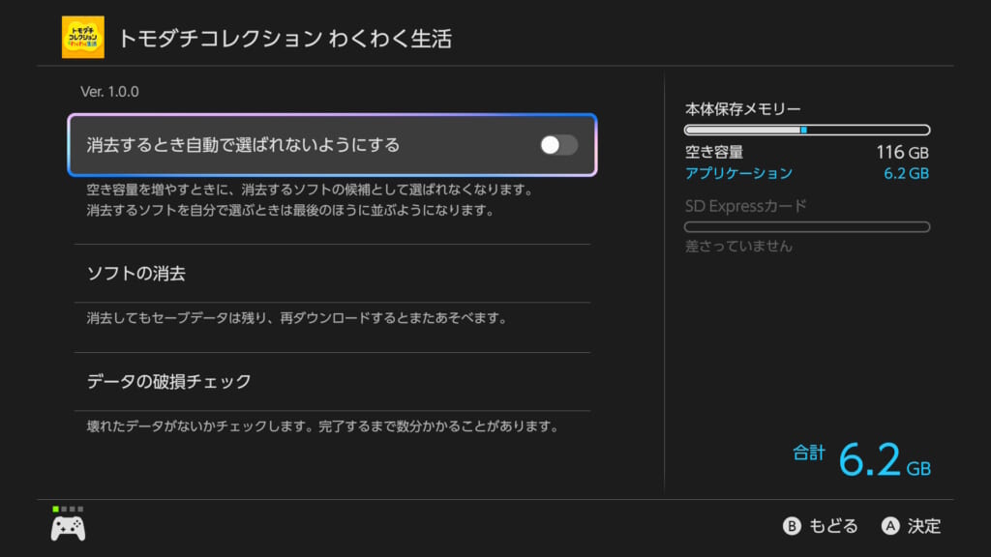Click the 空き容量 116 GB free space value
The image size is (991, 557).
point(902,152)
